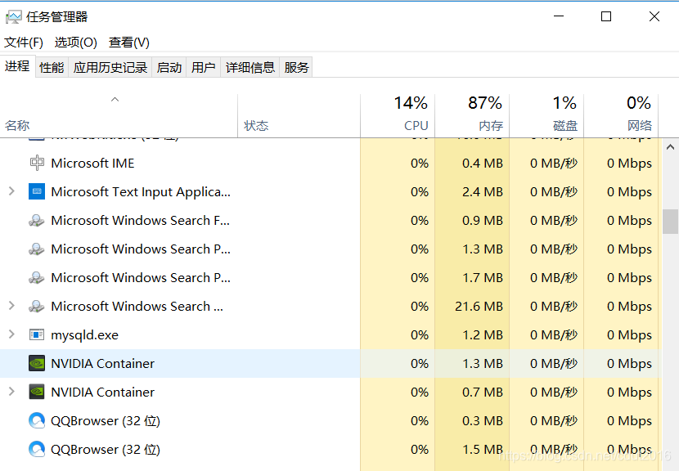Maximize the Task Manager window

coord(606,16)
